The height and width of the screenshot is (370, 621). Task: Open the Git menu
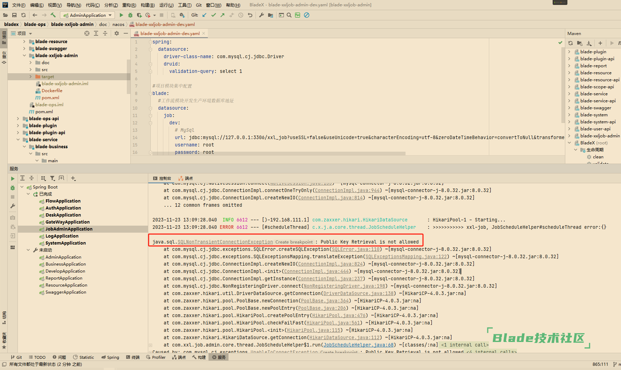click(x=199, y=5)
